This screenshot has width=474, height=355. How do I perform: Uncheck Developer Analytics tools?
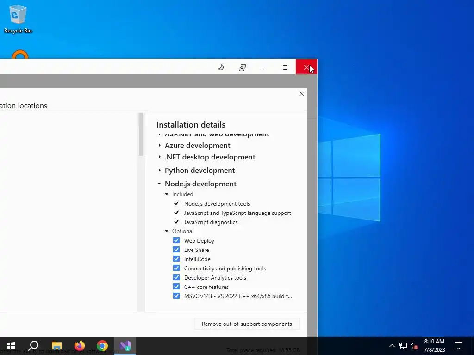coord(176,277)
